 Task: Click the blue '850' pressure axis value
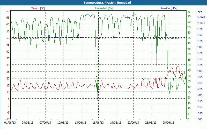pos(200,59)
